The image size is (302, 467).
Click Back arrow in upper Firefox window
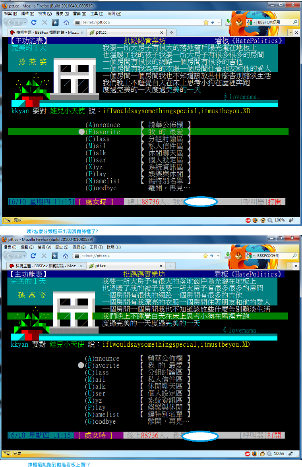click(9, 22)
